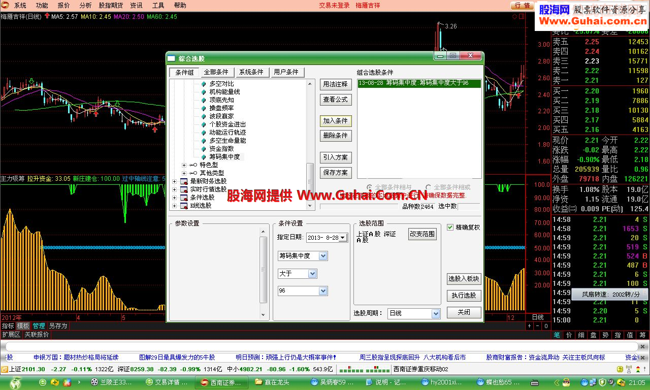Image resolution: width=650 pixels, height=390 pixels.
Task: Open the 系统 menu
Action: point(20,6)
